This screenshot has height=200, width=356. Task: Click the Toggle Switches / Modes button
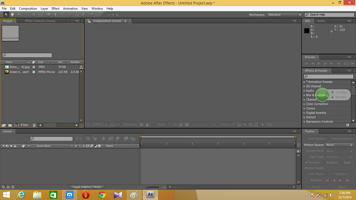[87, 187]
